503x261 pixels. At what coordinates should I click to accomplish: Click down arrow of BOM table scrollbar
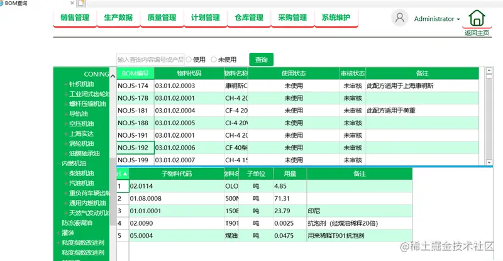[489, 162]
